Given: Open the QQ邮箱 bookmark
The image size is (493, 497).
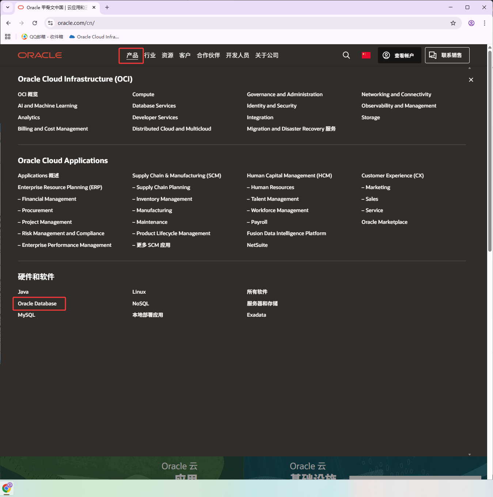Looking at the screenshot, I should tap(42, 37).
